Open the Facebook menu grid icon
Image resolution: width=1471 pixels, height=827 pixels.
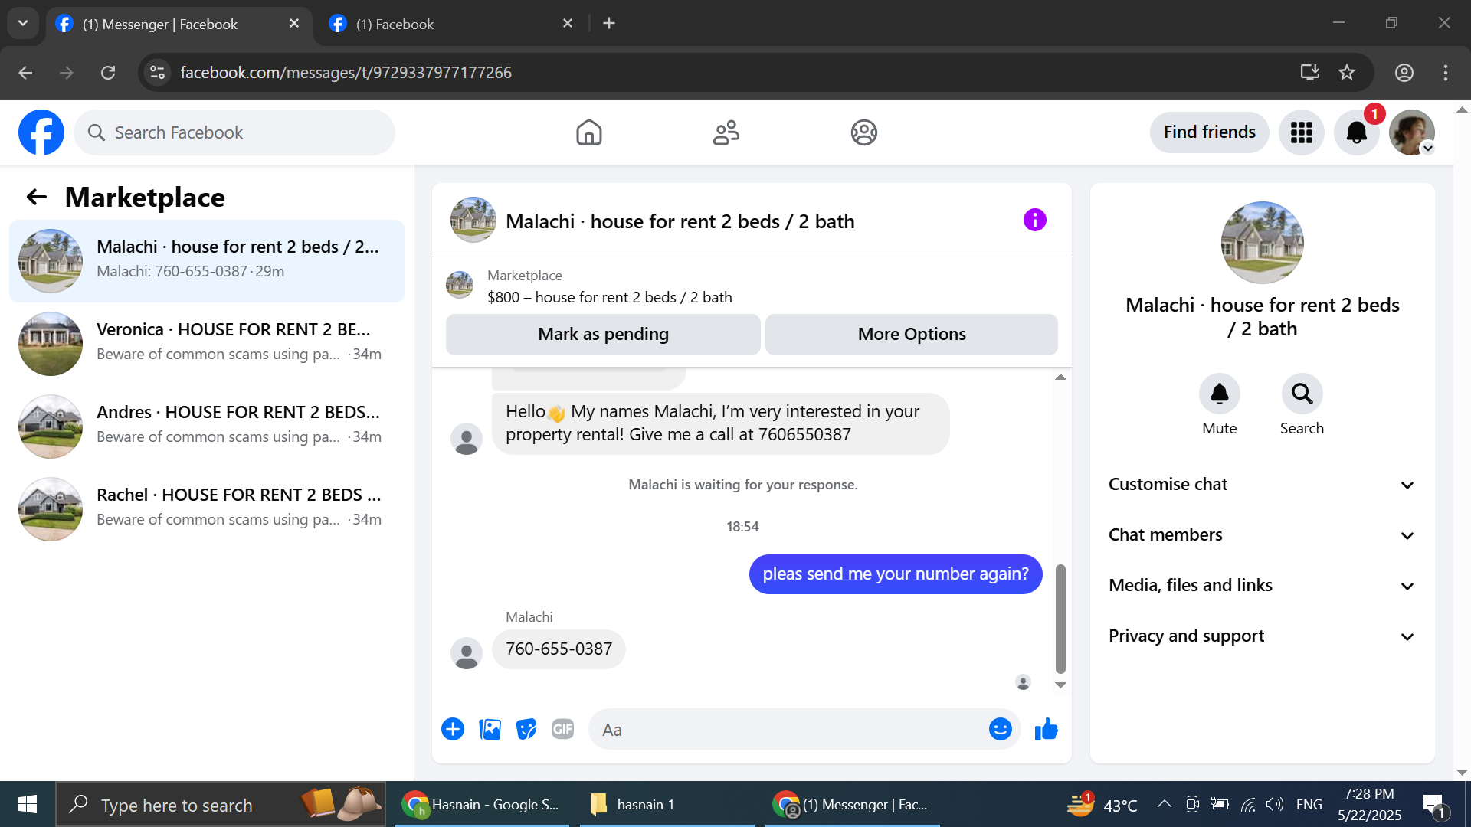coord(1301,132)
